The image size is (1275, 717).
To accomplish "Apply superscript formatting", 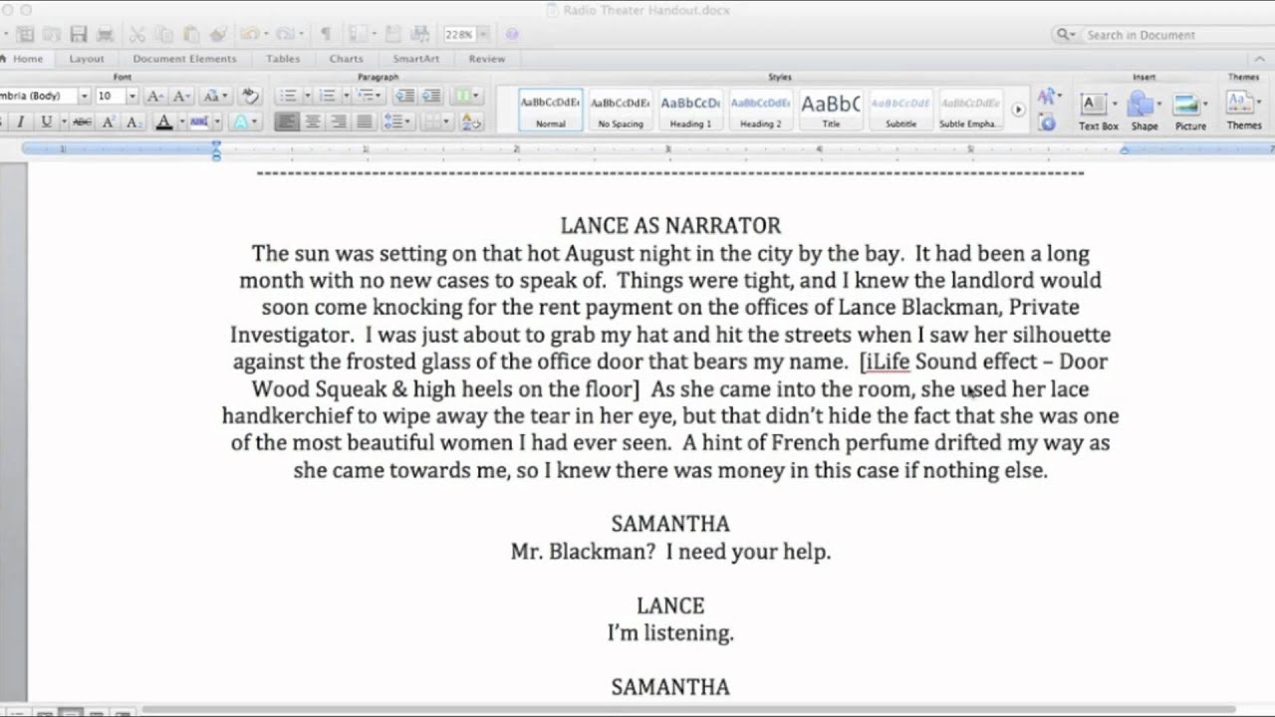I will click(109, 121).
